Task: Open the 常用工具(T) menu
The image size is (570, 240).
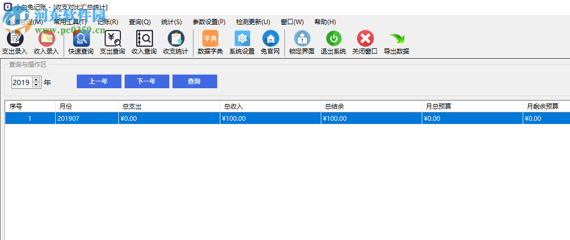Action: point(70,22)
